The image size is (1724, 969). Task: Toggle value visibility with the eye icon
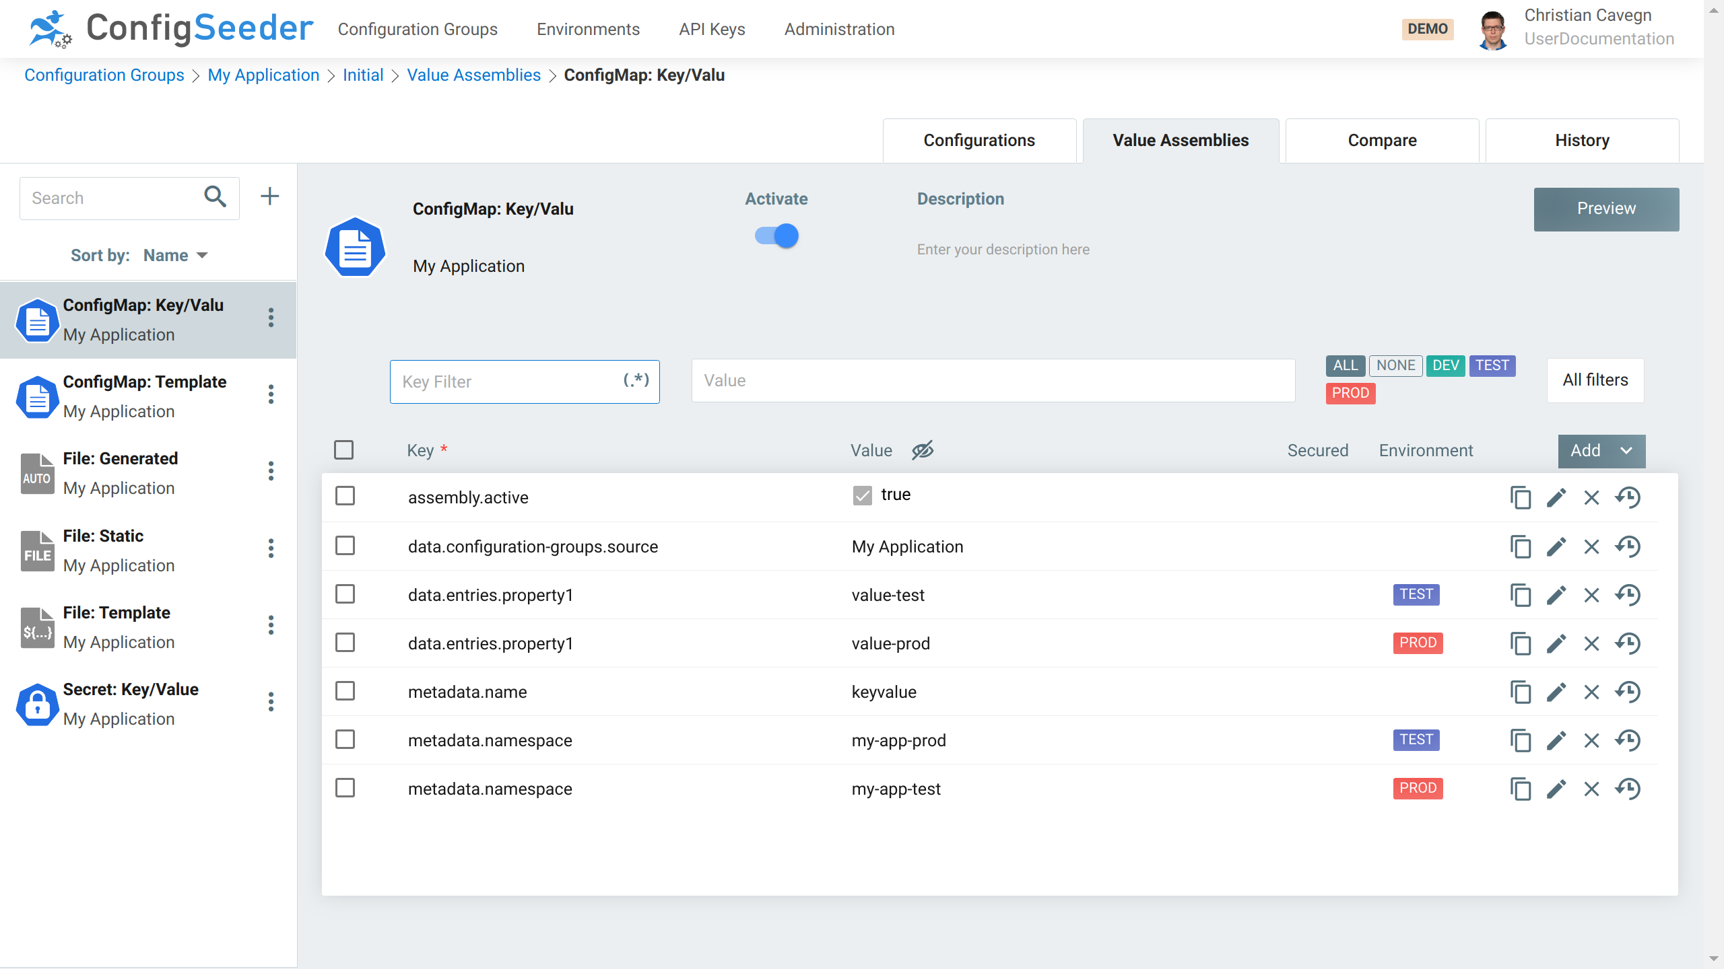923,450
